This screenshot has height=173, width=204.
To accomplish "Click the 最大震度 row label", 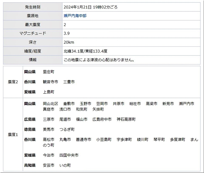I will point(33,25).
